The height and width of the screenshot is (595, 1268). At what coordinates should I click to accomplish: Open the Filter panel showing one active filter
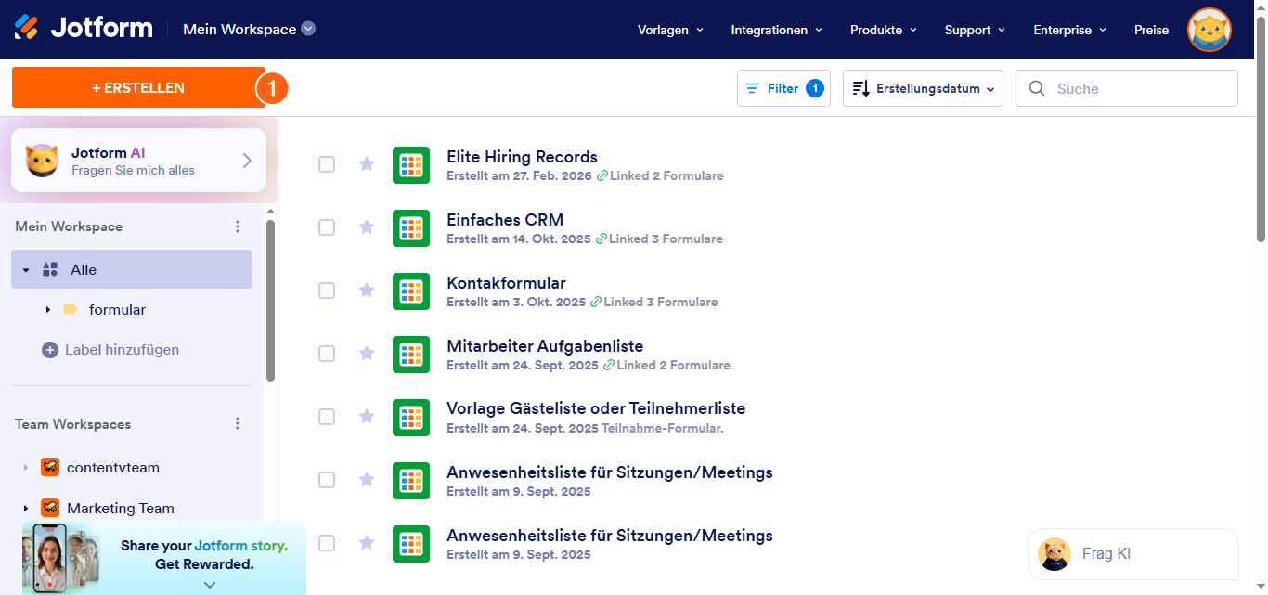point(783,87)
